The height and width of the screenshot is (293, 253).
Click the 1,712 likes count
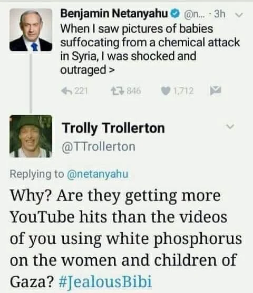point(183,91)
